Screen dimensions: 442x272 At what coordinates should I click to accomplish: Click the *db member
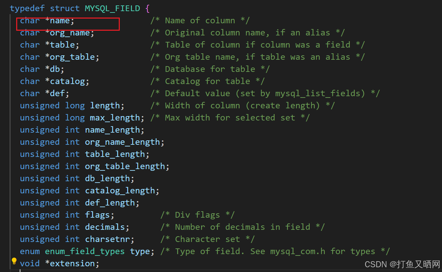[55, 69]
